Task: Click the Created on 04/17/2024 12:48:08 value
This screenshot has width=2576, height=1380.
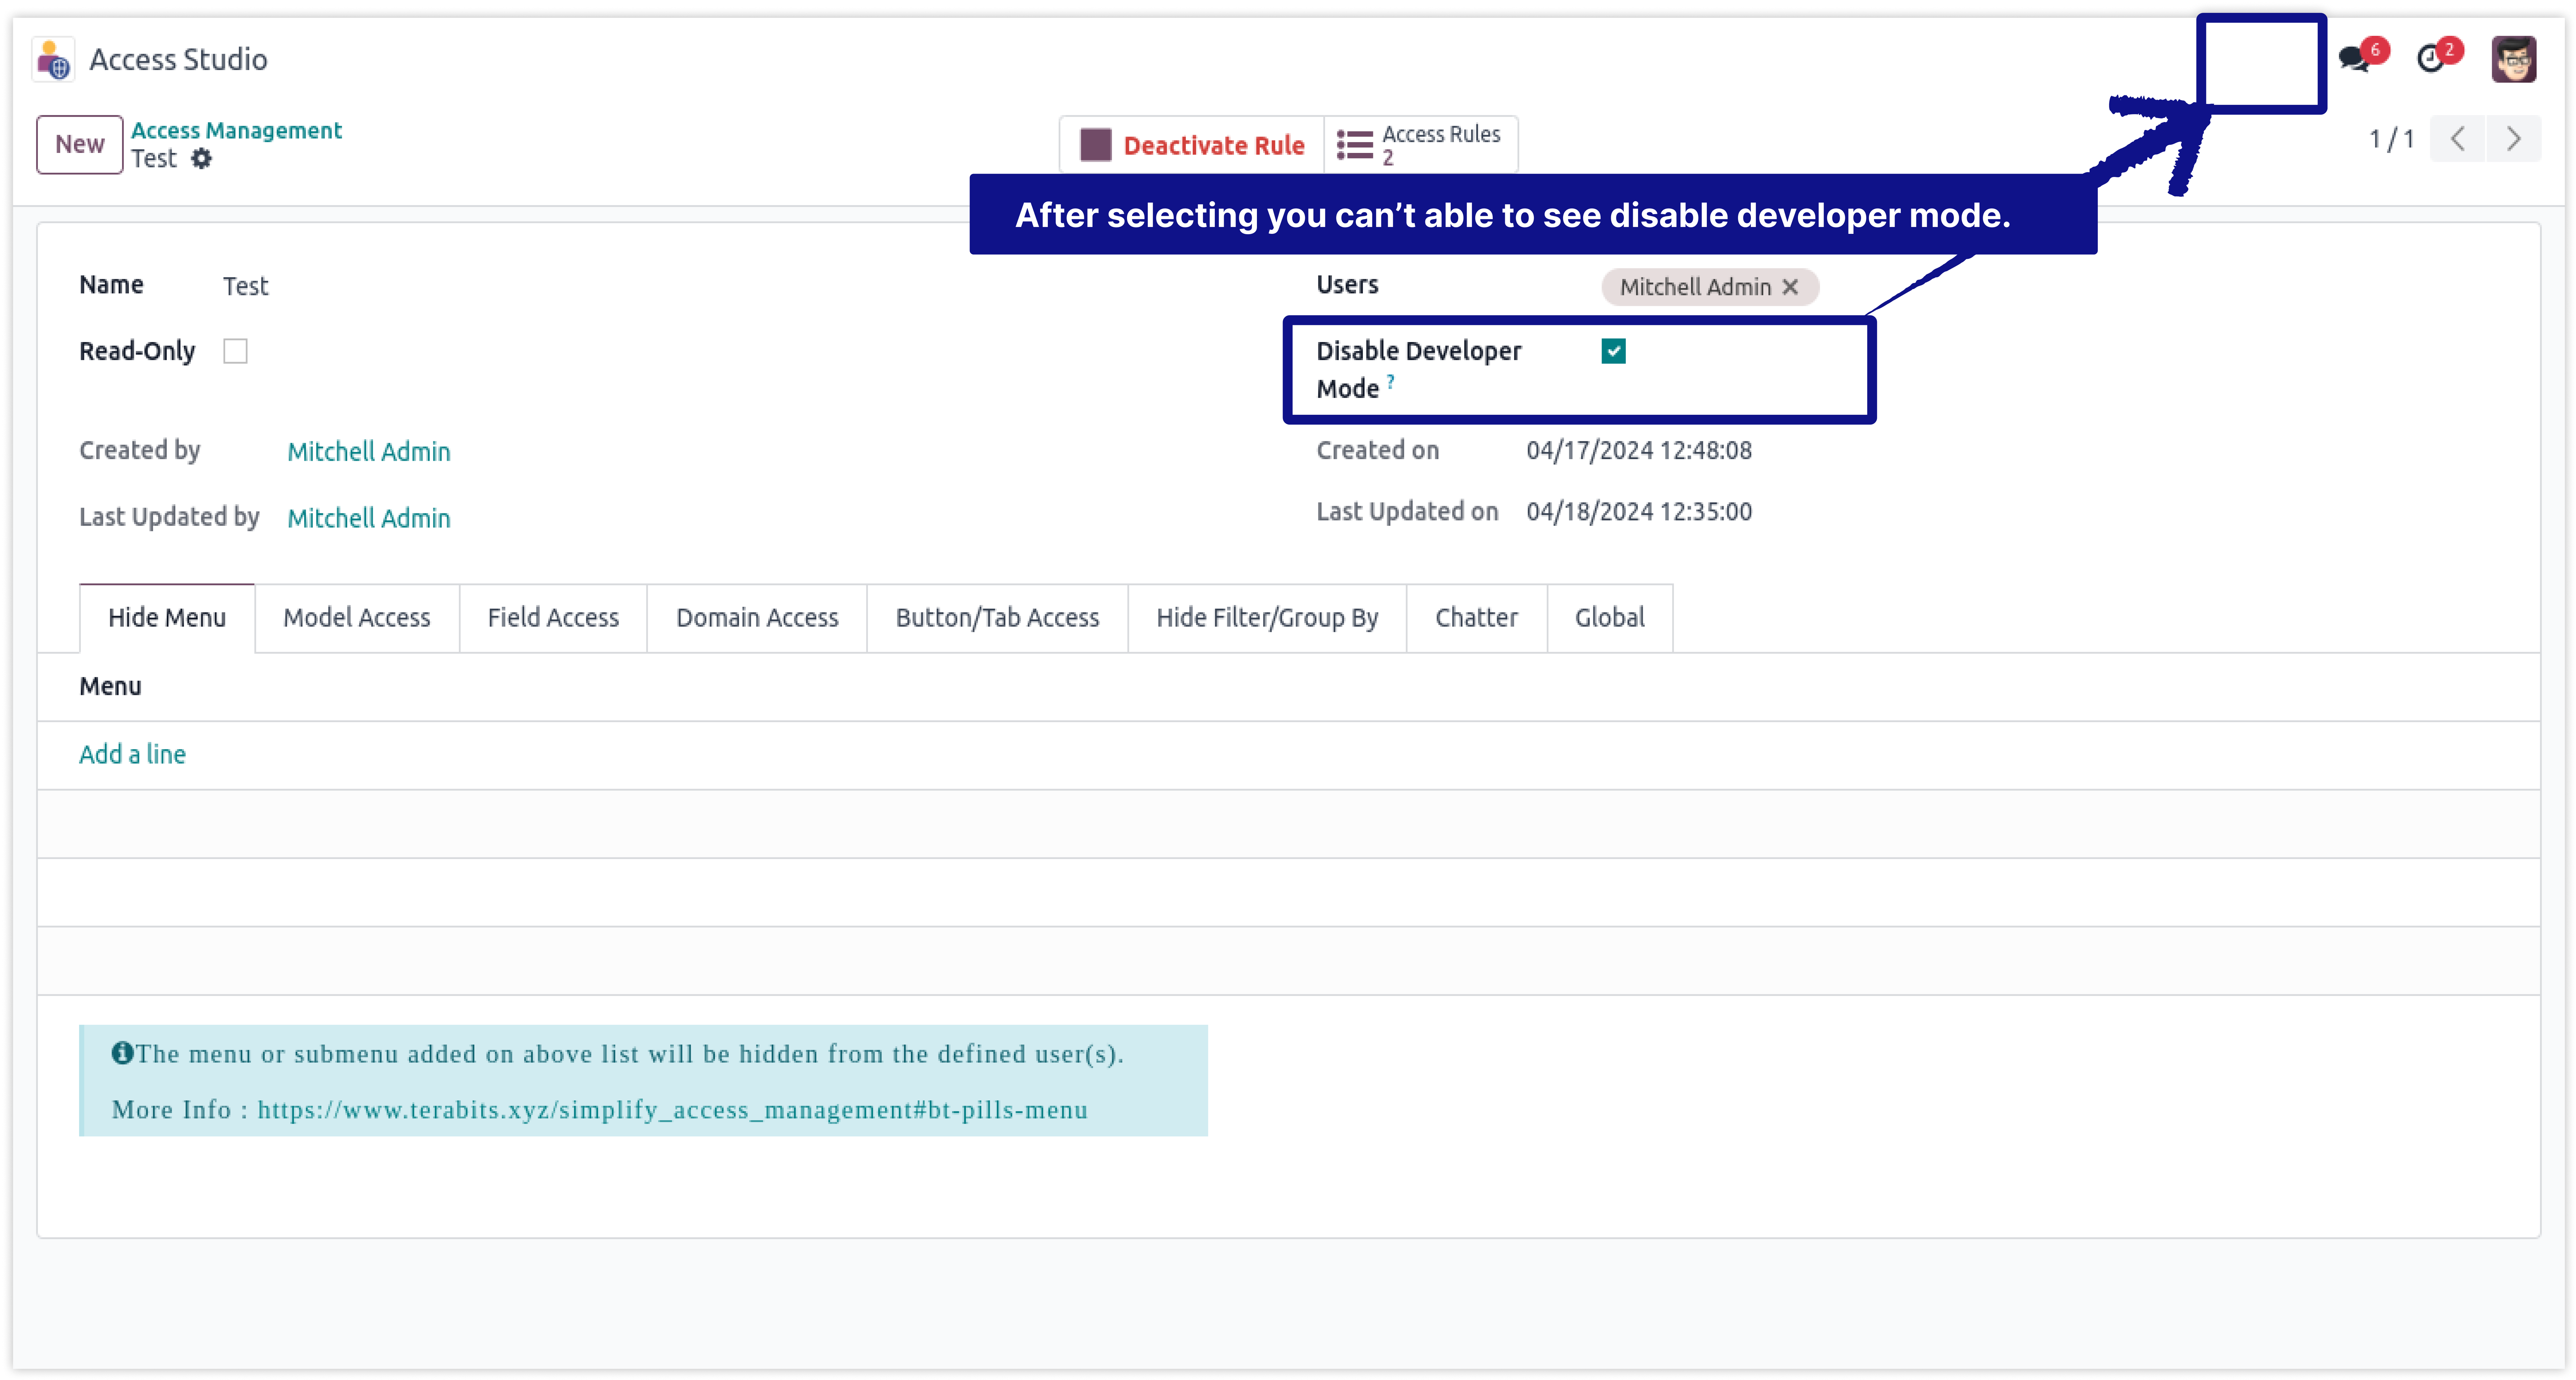Action: point(1639,451)
